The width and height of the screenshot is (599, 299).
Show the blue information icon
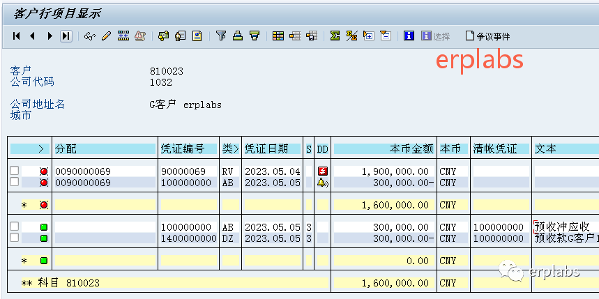coord(409,36)
